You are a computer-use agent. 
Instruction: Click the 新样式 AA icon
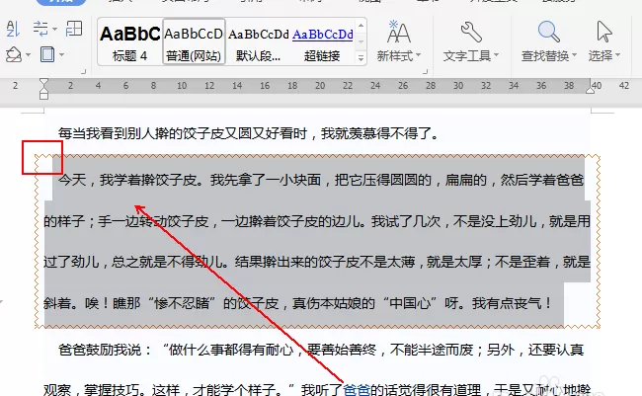(x=399, y=32)
